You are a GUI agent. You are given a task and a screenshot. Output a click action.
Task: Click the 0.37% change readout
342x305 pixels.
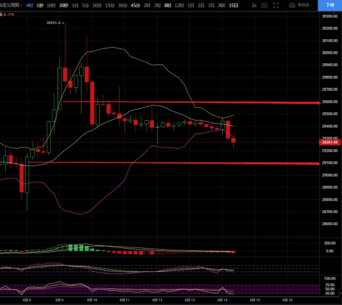9,15
